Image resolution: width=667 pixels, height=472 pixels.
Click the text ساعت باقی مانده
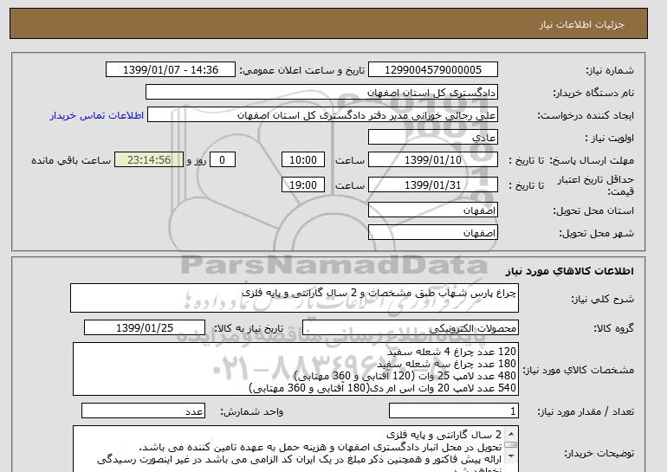click(71, 161)
